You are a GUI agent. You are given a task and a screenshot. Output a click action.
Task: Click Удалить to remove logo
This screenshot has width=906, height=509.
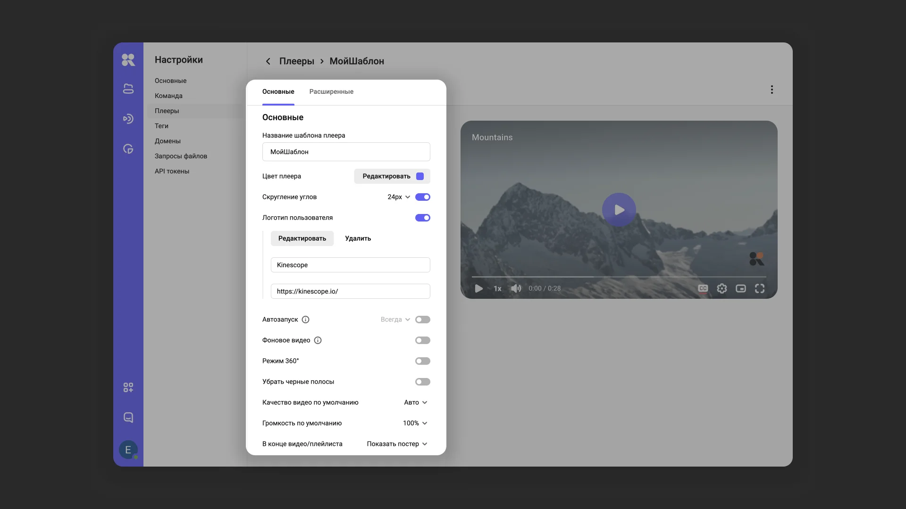358,238
